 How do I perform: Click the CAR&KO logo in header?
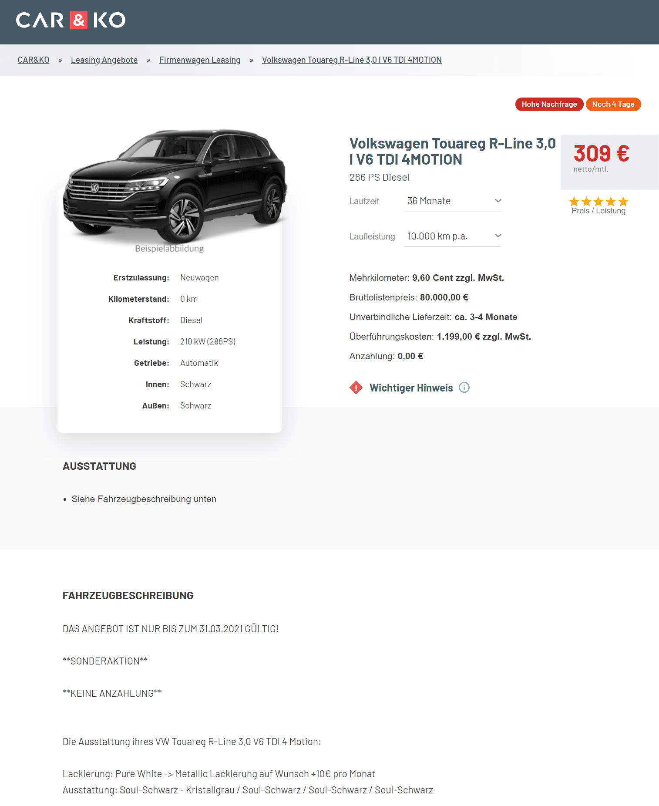pos(71,20)
